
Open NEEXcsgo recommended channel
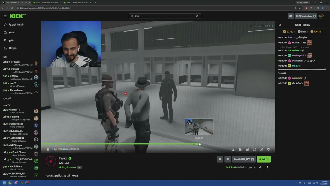(20, 146)
